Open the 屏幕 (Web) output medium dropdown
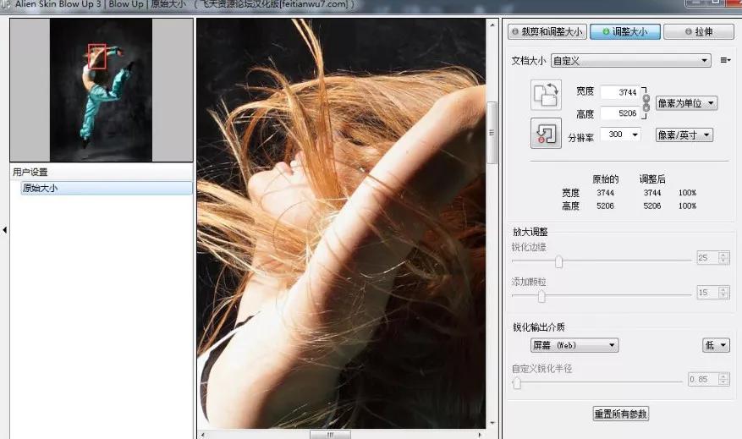The height and width of the screenshot is (439, 742). [x=574, y=345]
